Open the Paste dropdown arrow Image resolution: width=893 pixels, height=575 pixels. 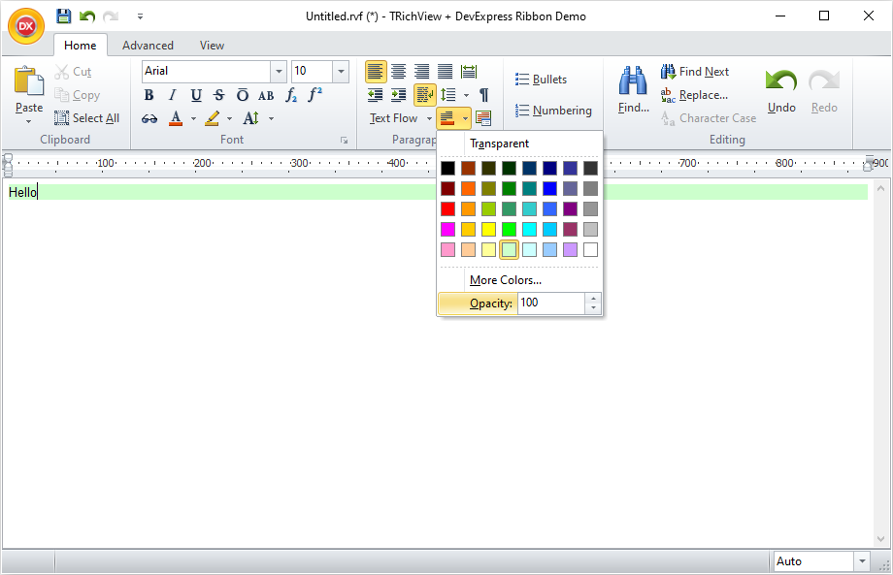tap(28, 122)
